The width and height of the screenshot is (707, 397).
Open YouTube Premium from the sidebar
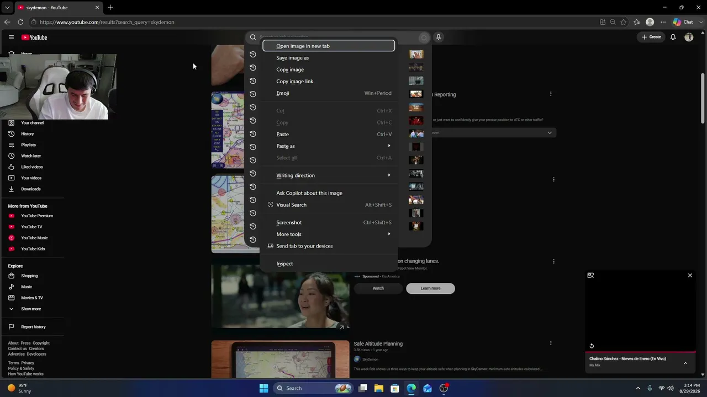point(36,216)
